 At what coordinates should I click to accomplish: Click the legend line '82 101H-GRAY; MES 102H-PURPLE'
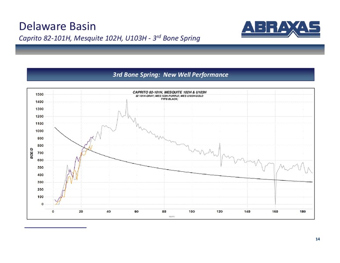tap(158, 96)
